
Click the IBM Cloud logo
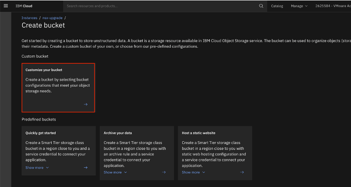point(23,6)
